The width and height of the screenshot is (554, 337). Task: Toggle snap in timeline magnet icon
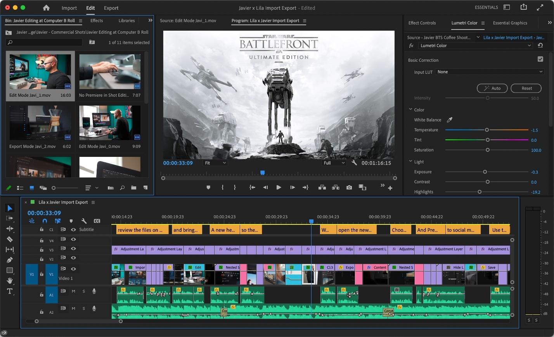[x=45, y=221]
